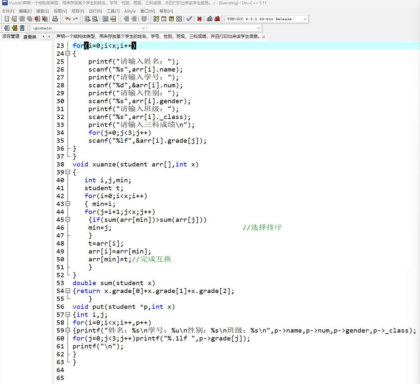The width and height of the screenshot is (420, 384).
Task: Collapse the code fold at line 24
Action: [x=68, y=53]
